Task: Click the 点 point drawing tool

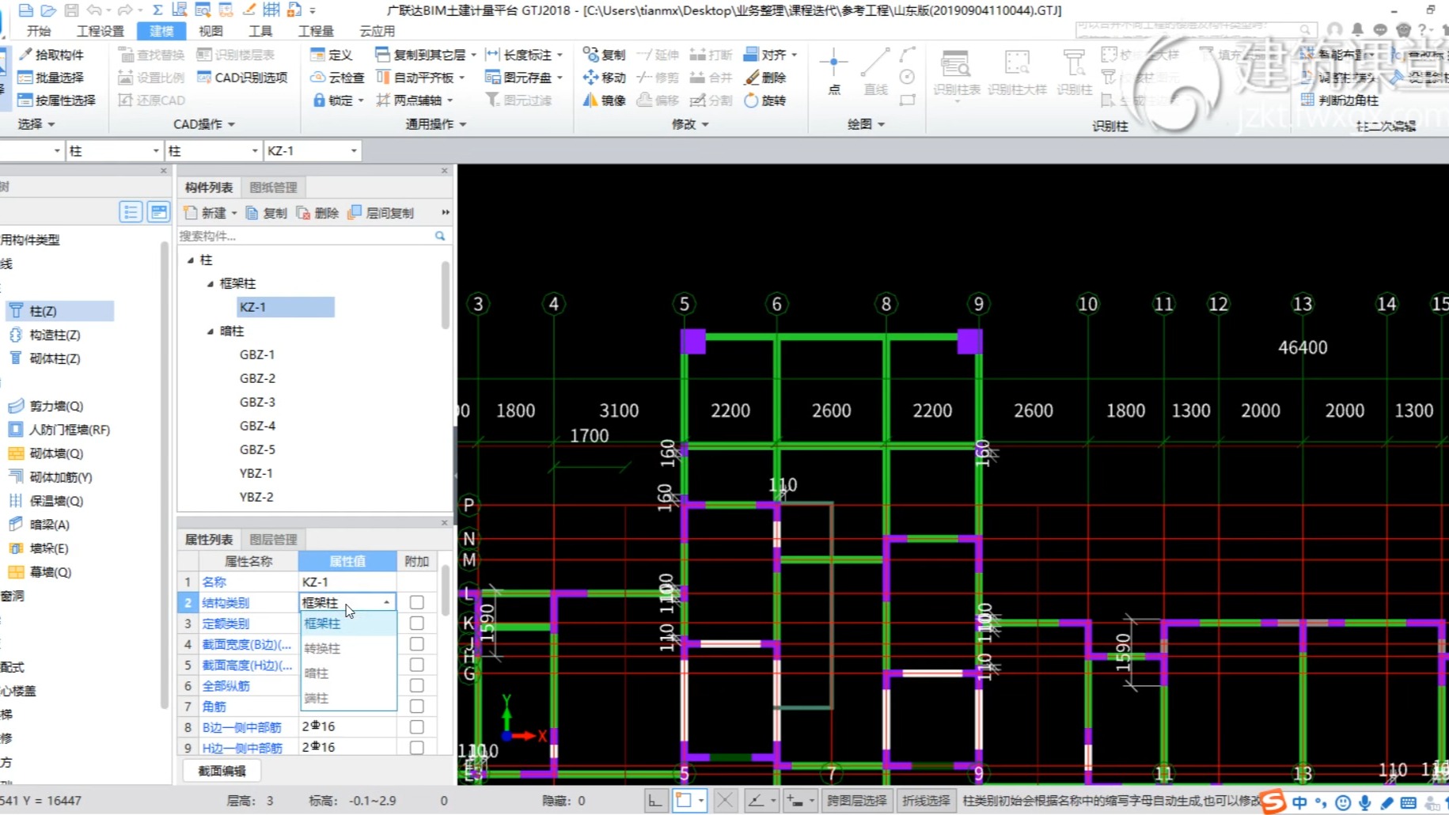Action: (x=834, y=72)
